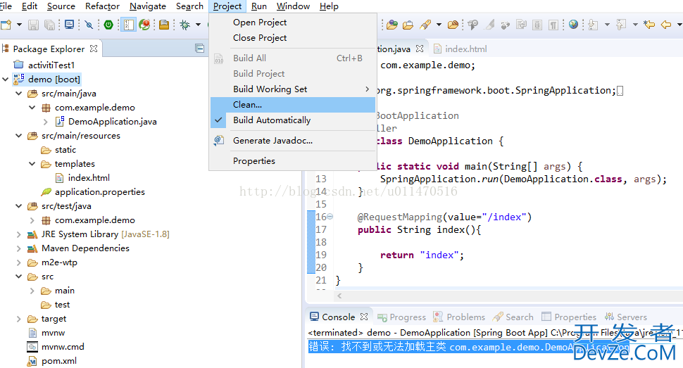The width and height of the screenshot is (683, 368).
Task: Toggle Show Whitespace Characters pilcrow icon
Action: (x=553, y=25)
